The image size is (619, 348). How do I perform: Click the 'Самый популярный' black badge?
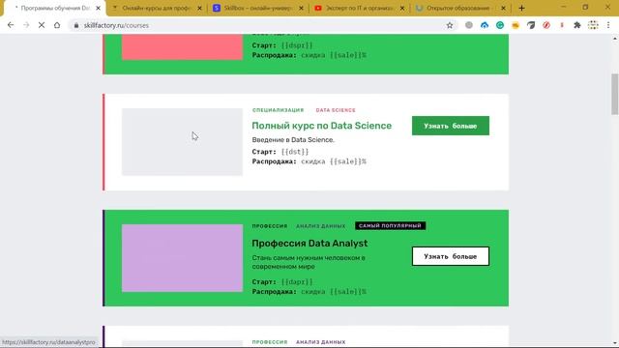click(x=390, y=225)
